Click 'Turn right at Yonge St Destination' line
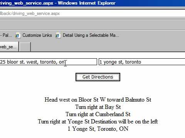This screenshot has width=185, height=138. 98,122
